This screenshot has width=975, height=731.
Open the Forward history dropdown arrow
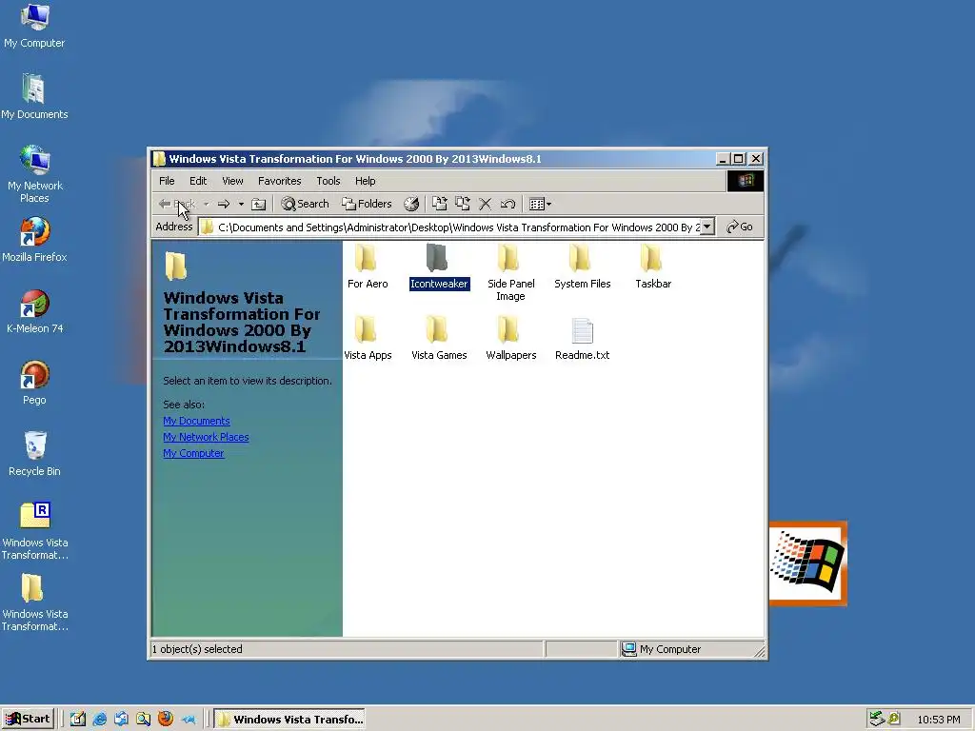[241, 204]
